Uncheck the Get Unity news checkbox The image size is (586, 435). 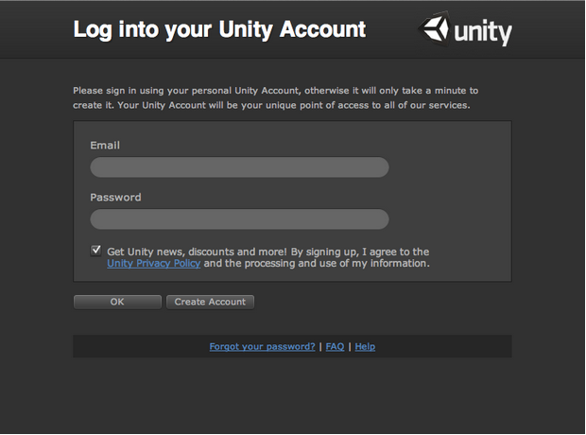click(x=96, y=251)
